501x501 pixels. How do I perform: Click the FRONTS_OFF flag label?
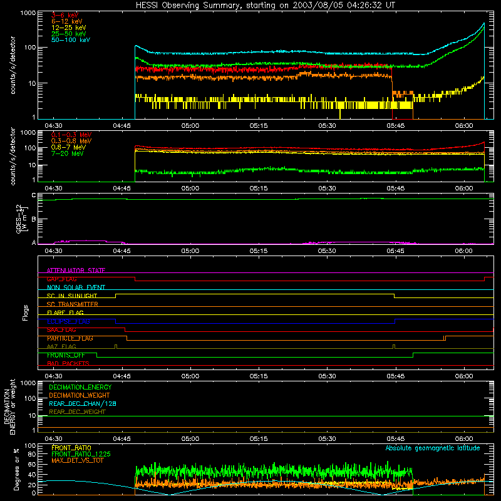click(66, 355)
